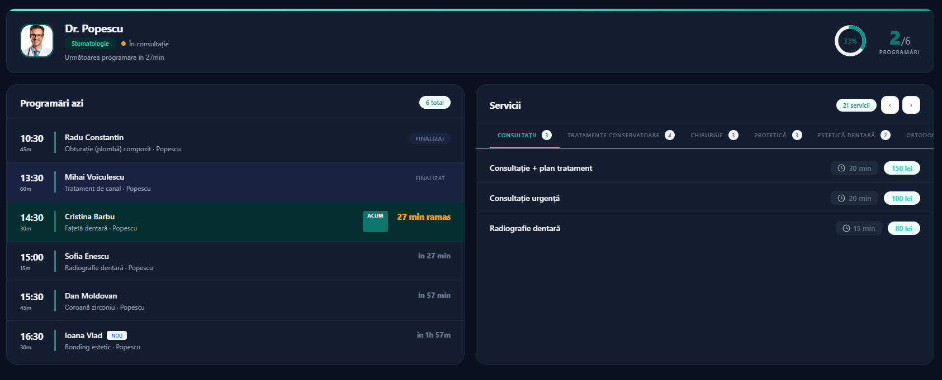Click 'Tratament de canal · Popescu' description

click(108, 189)
